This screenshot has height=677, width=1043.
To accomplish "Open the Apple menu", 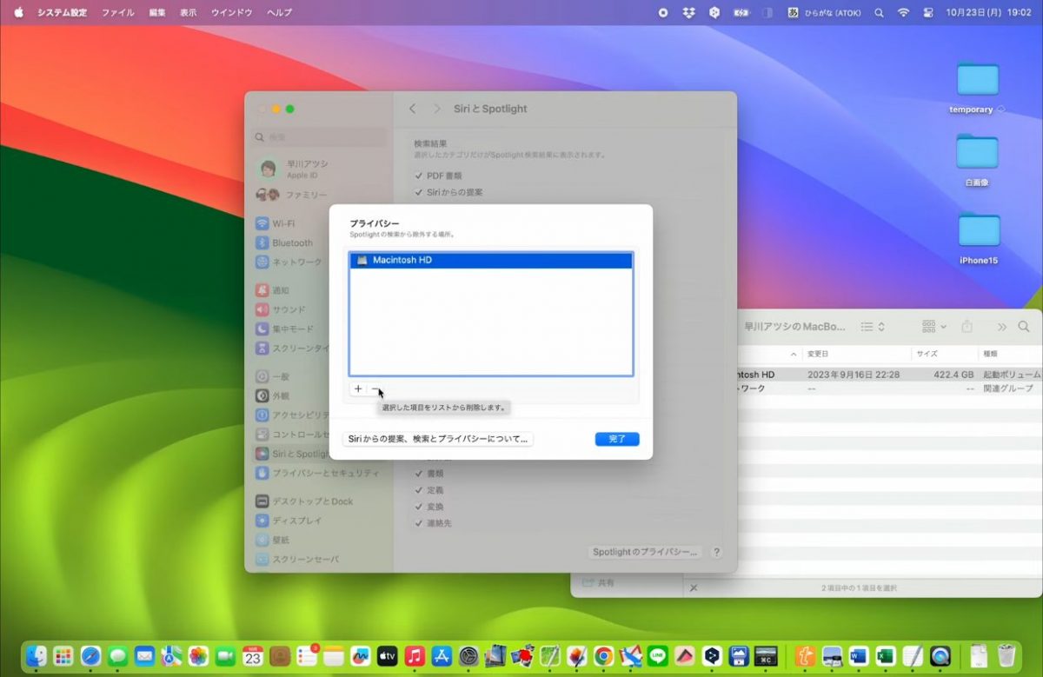I will 18,13.
